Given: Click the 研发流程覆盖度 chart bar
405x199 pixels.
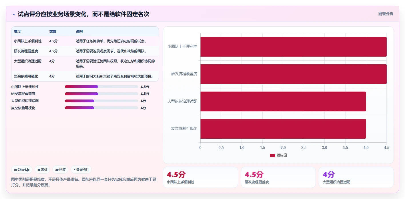Looking at the screenshot, I should pyautogui.click(x=293, y=74).
